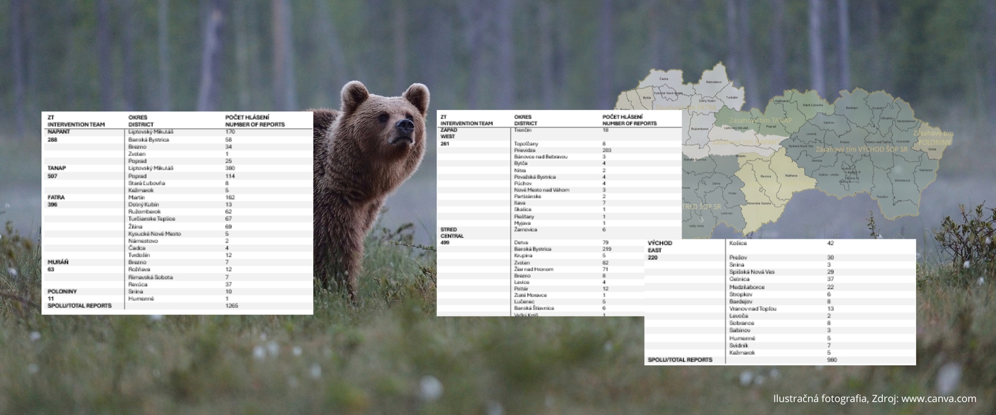Select the 'MURÁŇ' team label
This screenshot has width=996, height=415.
click(x=58, y=262)
